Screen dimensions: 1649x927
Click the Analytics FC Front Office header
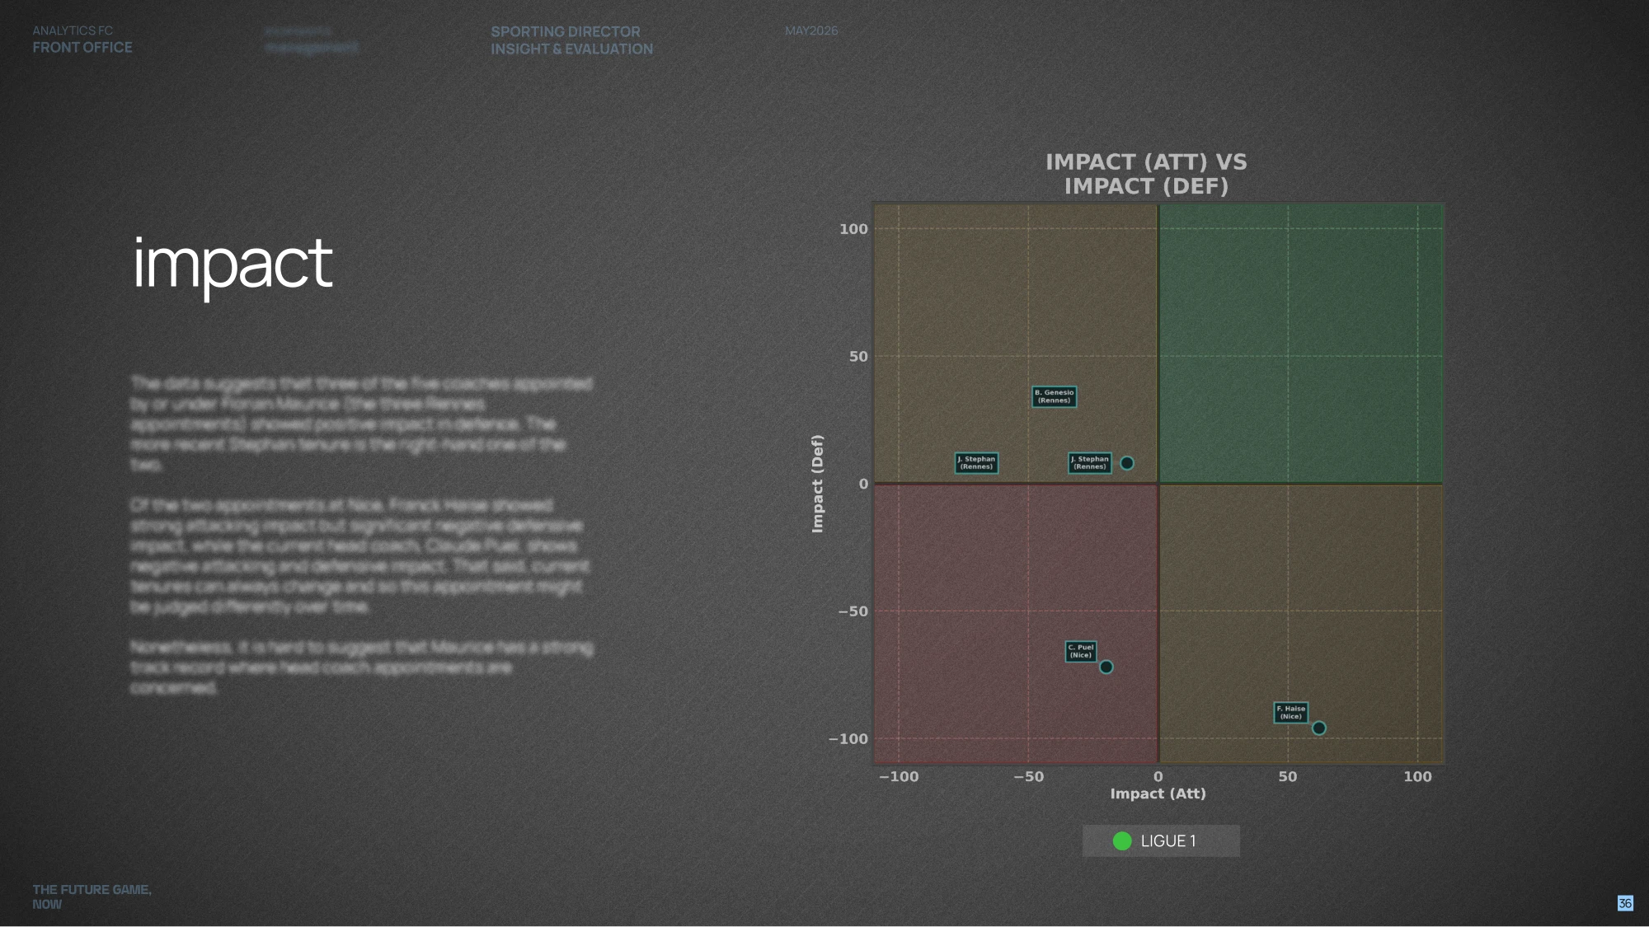pyautogui.click(x=82, y=40)
